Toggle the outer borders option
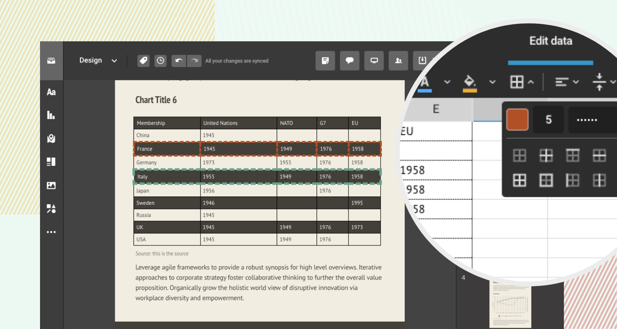617x329 pixels. click(545, 180)
